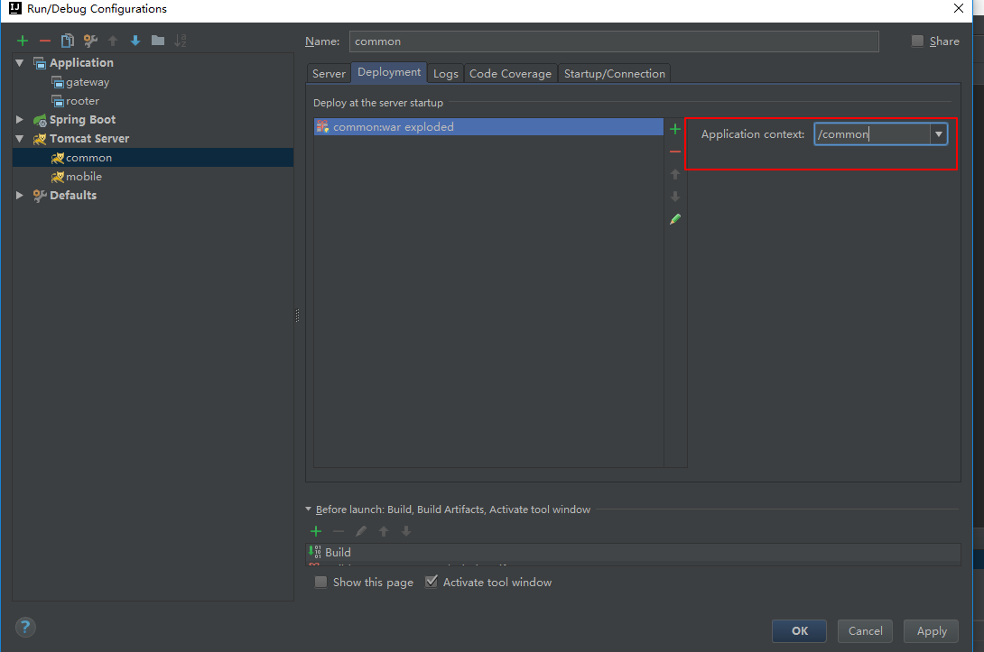Click the panel splitter handle
The height and width of the screenshot is (652, 984).
pyautogui.click(x=298, y=316)
